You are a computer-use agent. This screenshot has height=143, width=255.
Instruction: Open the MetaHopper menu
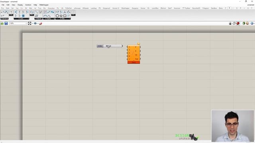click(44, 5)
